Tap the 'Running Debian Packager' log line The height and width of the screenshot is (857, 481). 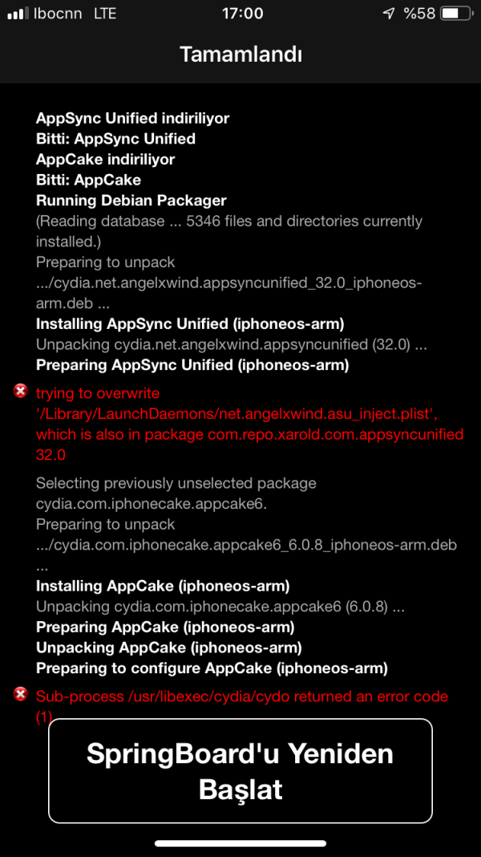pyautogui.click(x=131, y=201)
